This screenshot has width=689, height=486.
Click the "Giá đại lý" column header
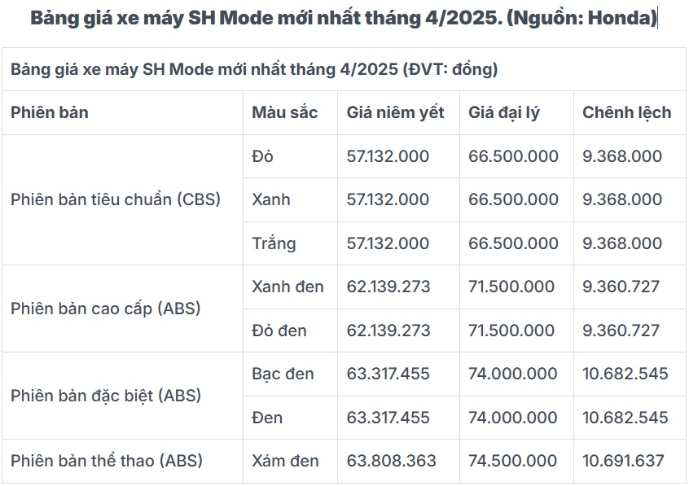[504, 112]
